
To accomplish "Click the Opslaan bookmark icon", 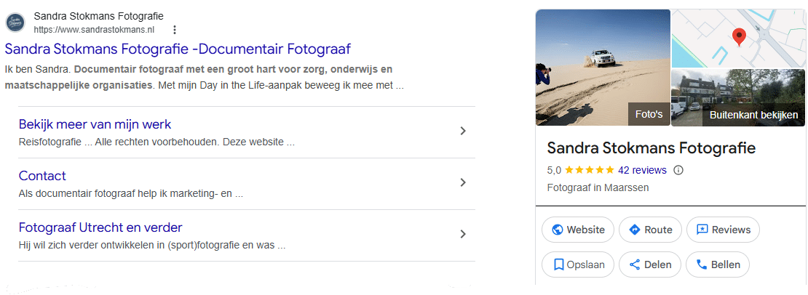I will point(558,264).
